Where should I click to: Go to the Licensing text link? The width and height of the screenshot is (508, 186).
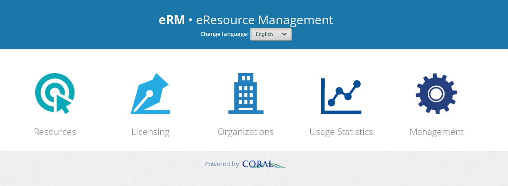(150, 132)
